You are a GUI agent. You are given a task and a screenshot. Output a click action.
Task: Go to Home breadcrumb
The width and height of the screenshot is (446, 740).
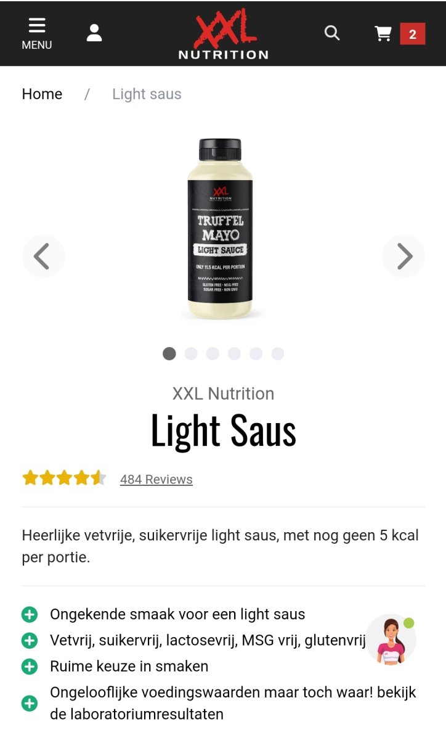point(42,94)
